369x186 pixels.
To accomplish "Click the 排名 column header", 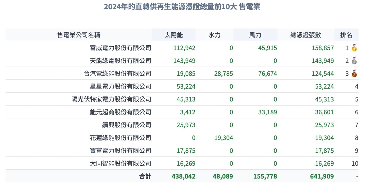I will pos(346,35).
